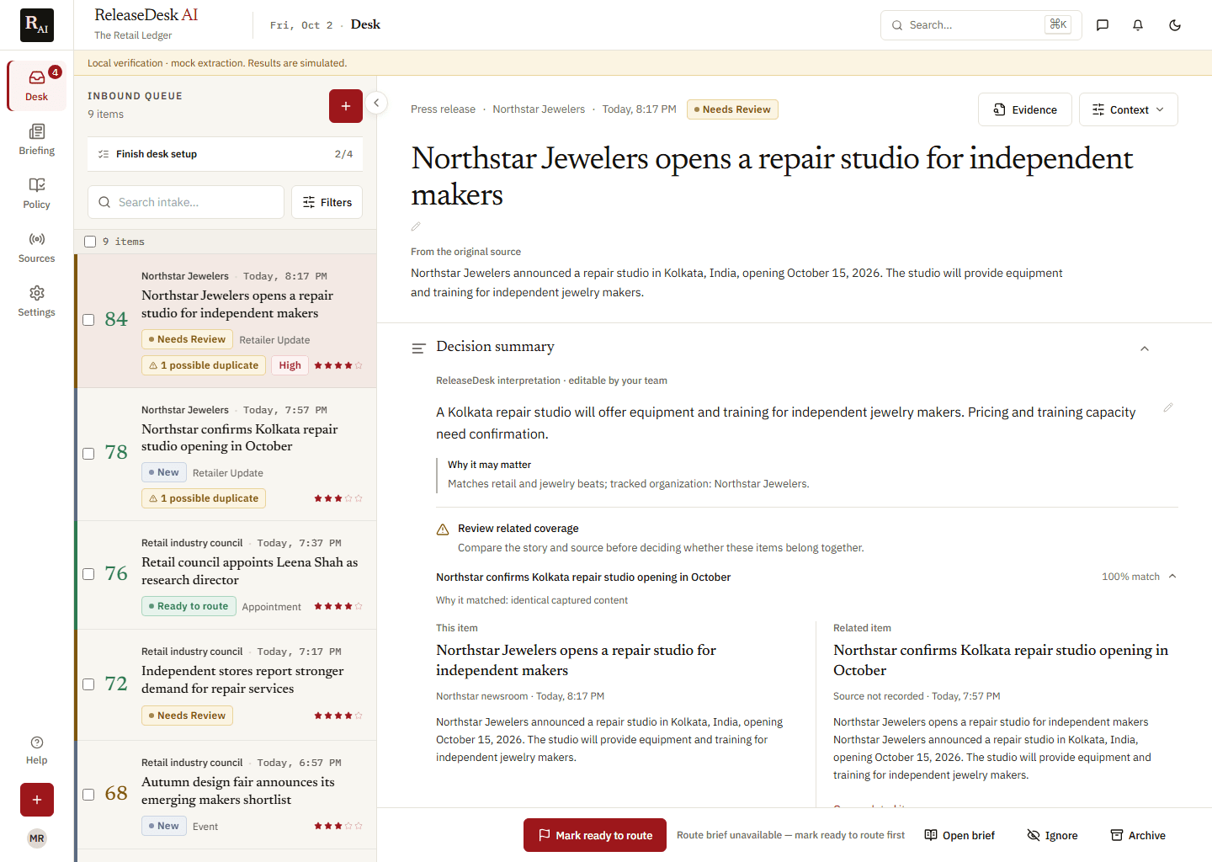Open Help in the sidebar
Image resolution: width=1212 pixels, height=862 pixels.
click(x=36, y=749)
